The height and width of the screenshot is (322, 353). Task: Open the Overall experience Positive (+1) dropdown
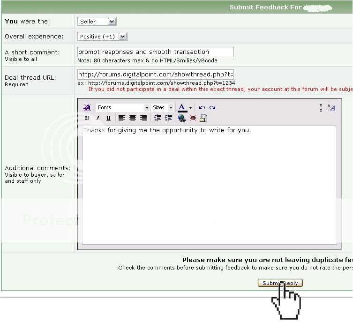103,37
